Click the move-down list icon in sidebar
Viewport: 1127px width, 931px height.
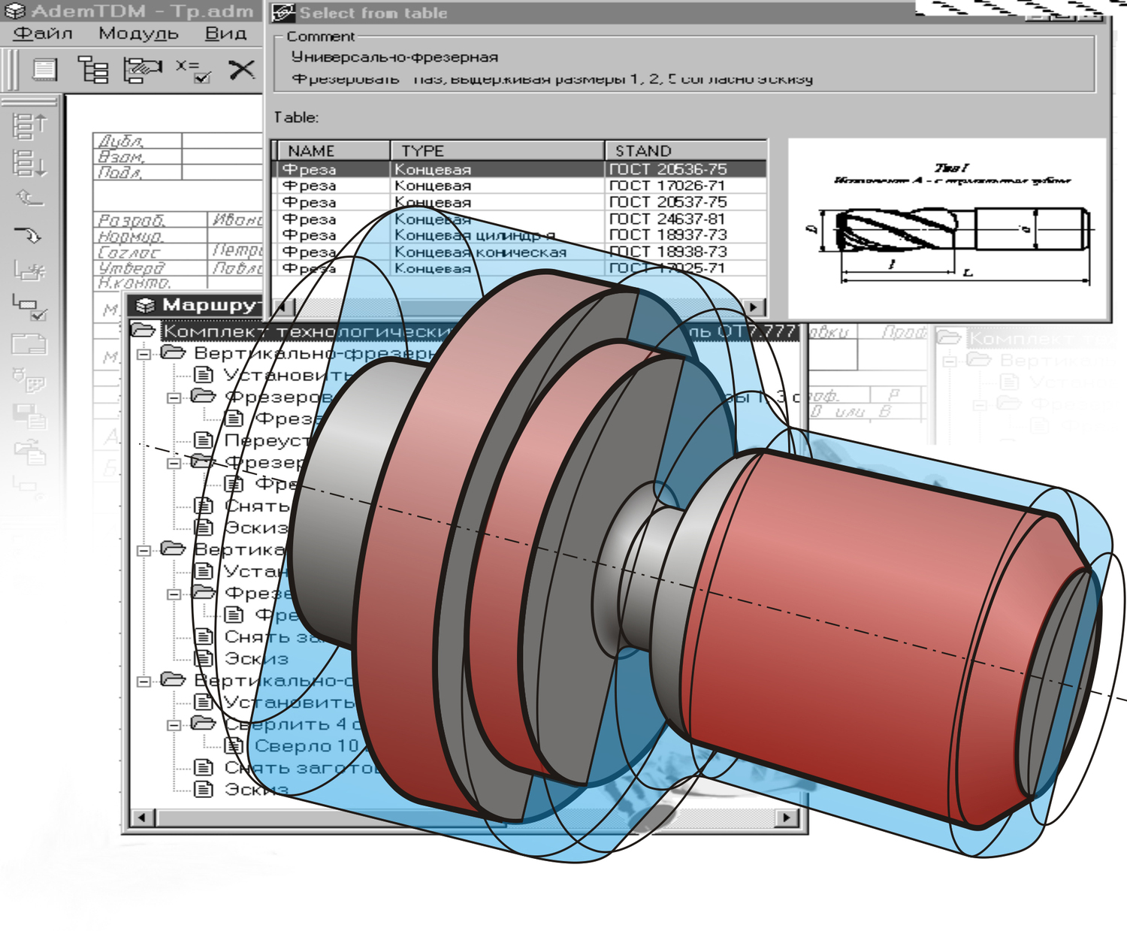tap(30, 163)
